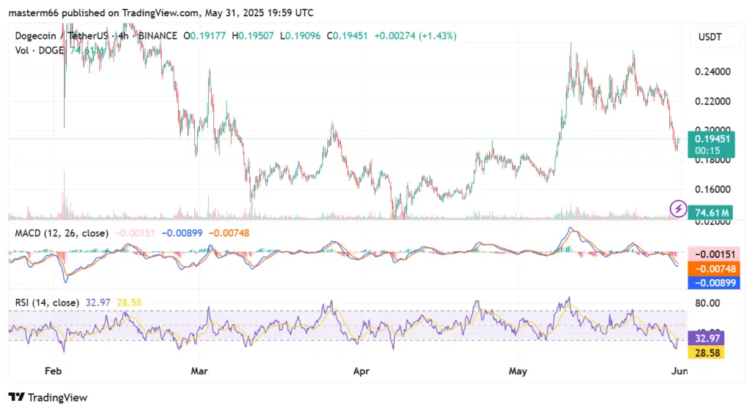Click the purple RSI value 32.97 tag
This screenshot has width=753, height=412.
pos(709,339)
